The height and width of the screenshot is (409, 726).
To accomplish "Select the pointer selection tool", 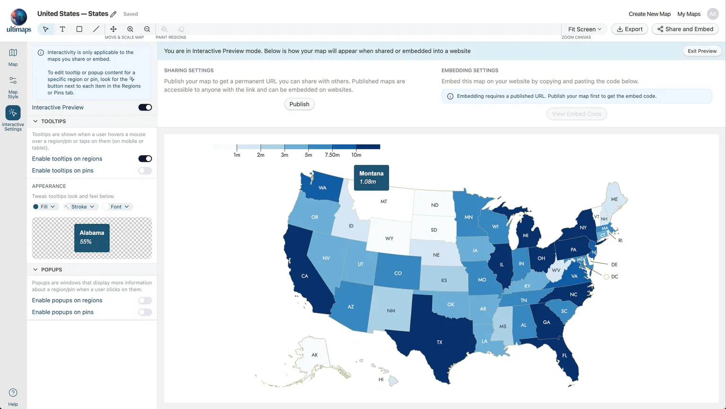I will [45, 29].
